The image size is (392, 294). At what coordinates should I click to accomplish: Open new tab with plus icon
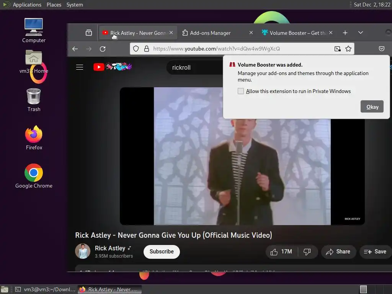(x=345, y=33)
